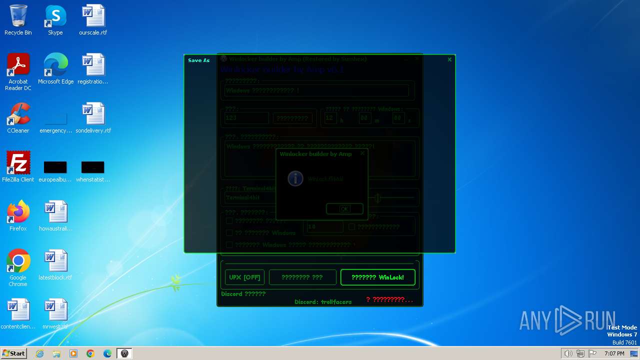Click the title field starting with 'Windows'
640x360 pixels.
[x=317, y=90]
